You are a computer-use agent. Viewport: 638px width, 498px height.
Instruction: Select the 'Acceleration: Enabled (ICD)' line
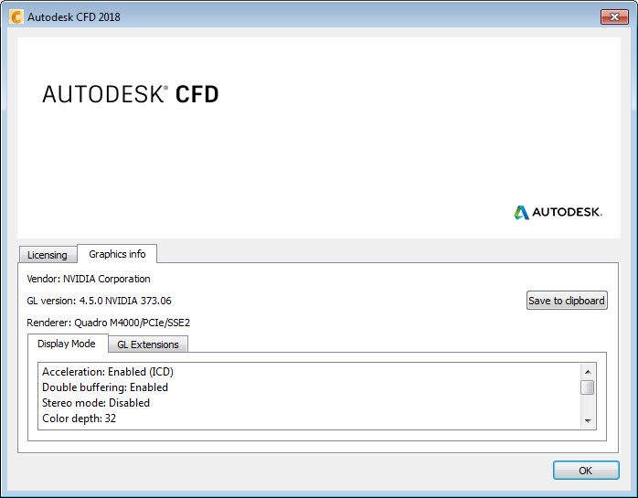tap(108, 372)
